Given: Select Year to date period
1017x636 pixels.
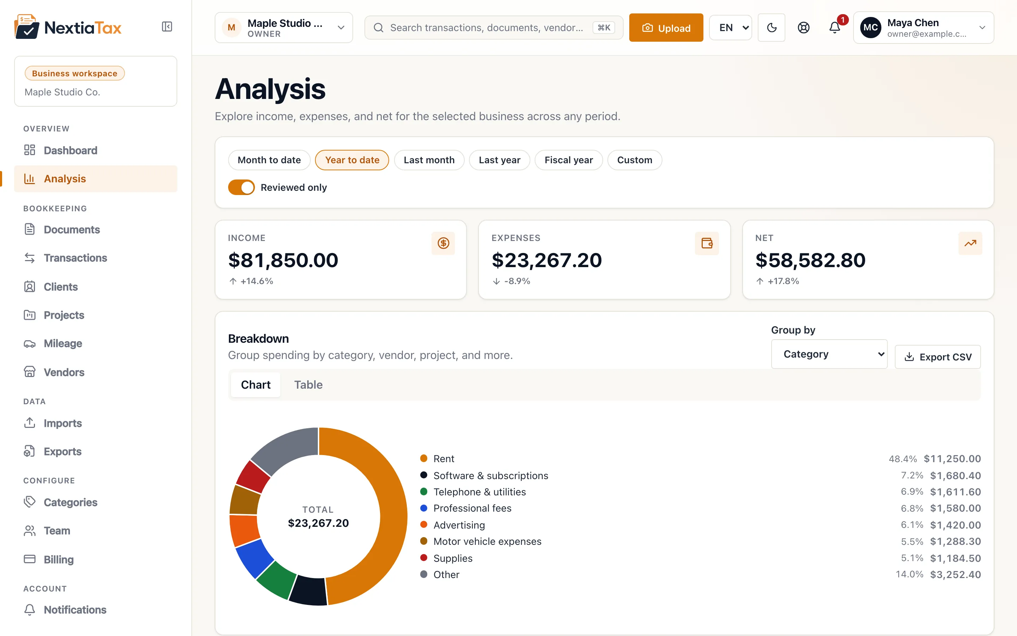Looking at the screenshot, I should [x=352, y=160].
